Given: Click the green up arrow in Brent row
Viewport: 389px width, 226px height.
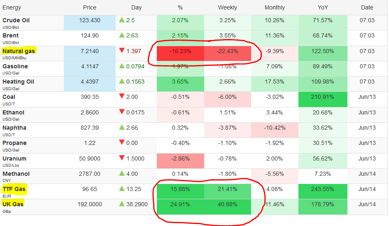Looking at the screenshot, I should (x=121, y=35).
